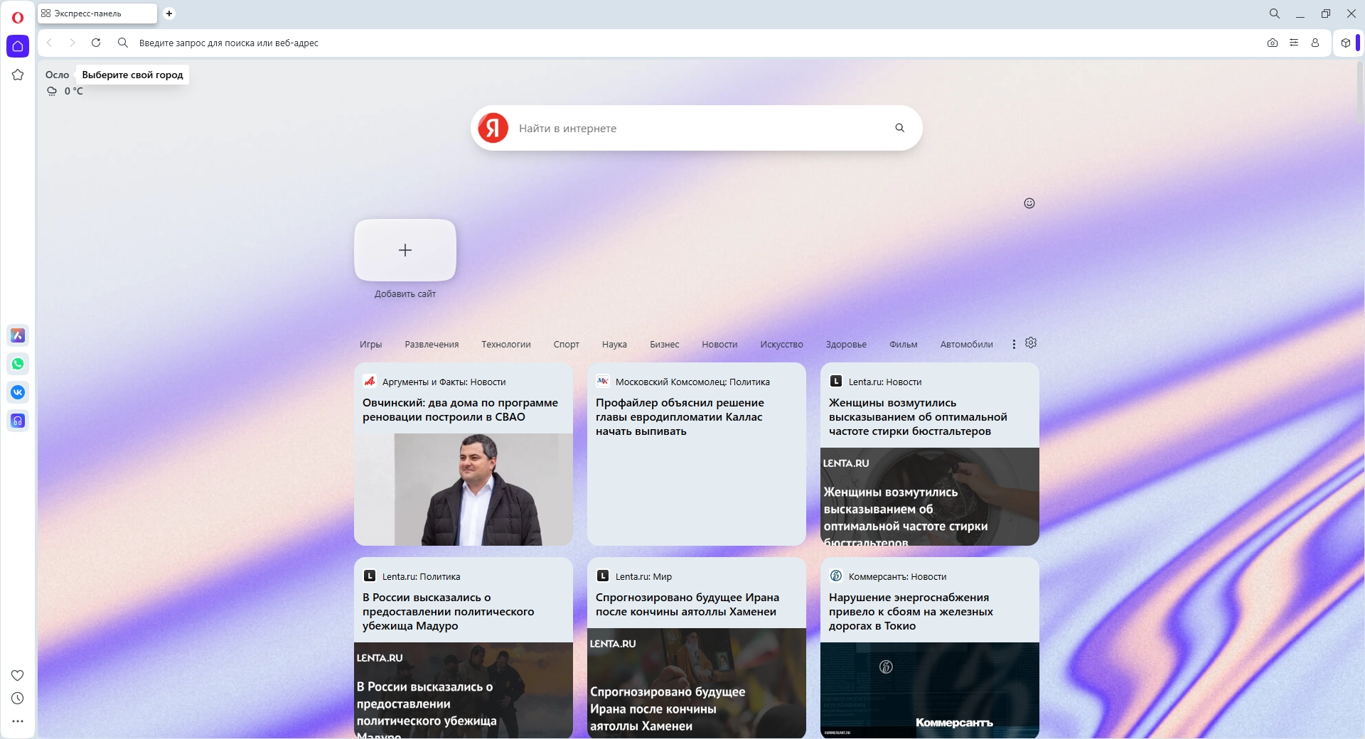Open a new tab with plus button
The image size is (1365, 739).
(169, 14)
